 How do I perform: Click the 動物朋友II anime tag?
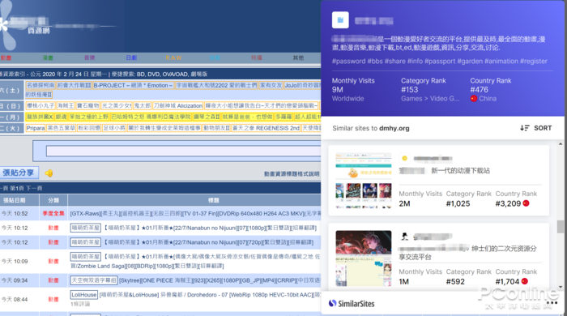click(x=216, y=128)
